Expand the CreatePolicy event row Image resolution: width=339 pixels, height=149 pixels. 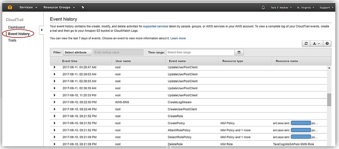[x=54, y=123]
